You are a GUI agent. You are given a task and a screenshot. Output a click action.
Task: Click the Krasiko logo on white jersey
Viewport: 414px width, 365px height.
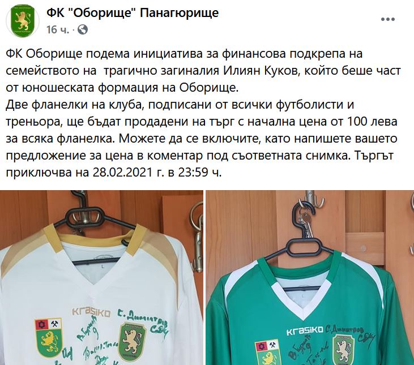[91, 312]
